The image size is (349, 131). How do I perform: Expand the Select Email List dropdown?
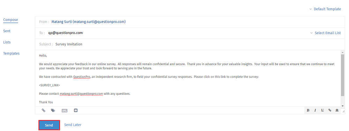(326, 33)
